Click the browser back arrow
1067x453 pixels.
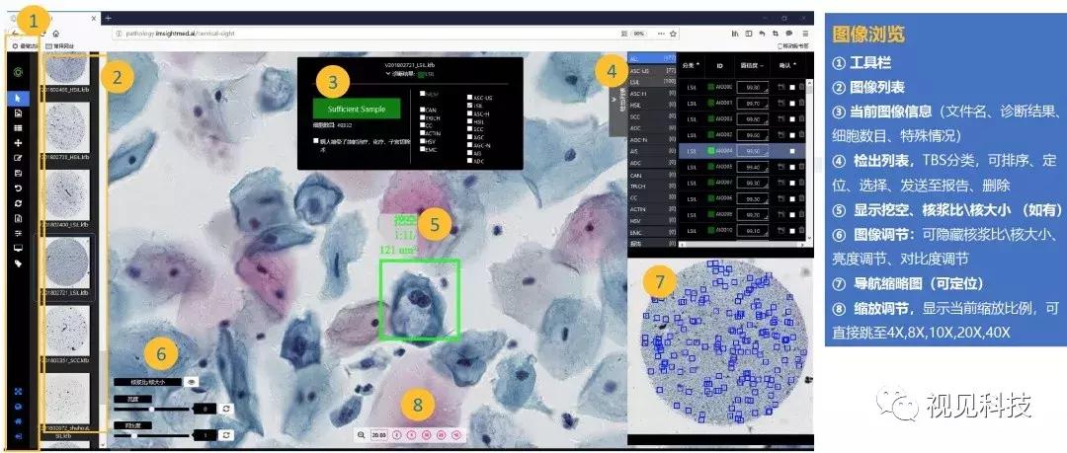pos(15,33)
